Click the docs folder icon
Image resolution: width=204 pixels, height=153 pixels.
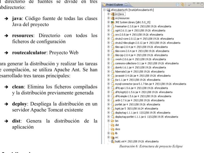point(112,129)
